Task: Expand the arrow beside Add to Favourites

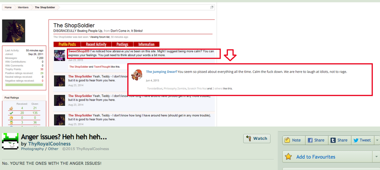Action: 376,157
